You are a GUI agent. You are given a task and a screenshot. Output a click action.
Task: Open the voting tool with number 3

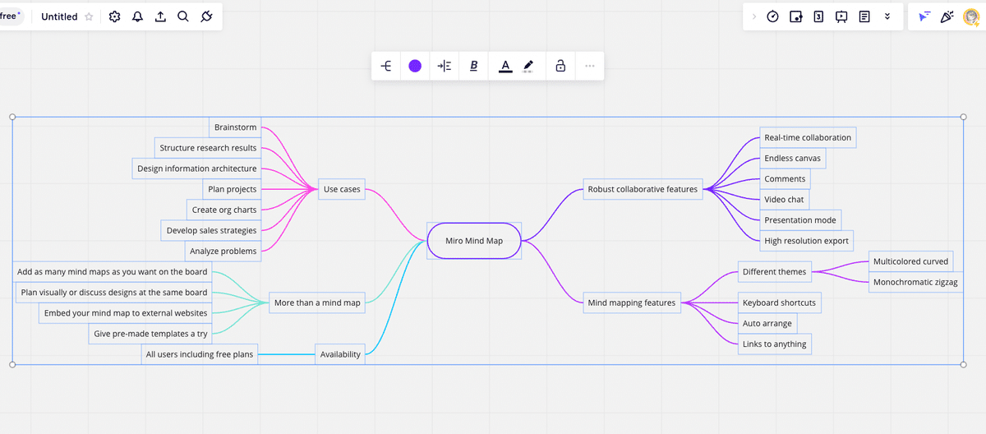tap(818, 16)
